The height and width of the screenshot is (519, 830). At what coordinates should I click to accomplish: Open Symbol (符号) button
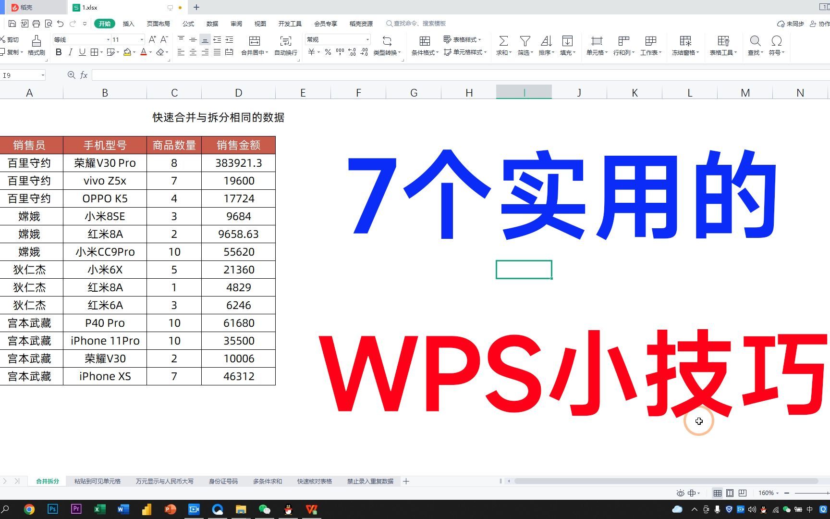point(776,45)
